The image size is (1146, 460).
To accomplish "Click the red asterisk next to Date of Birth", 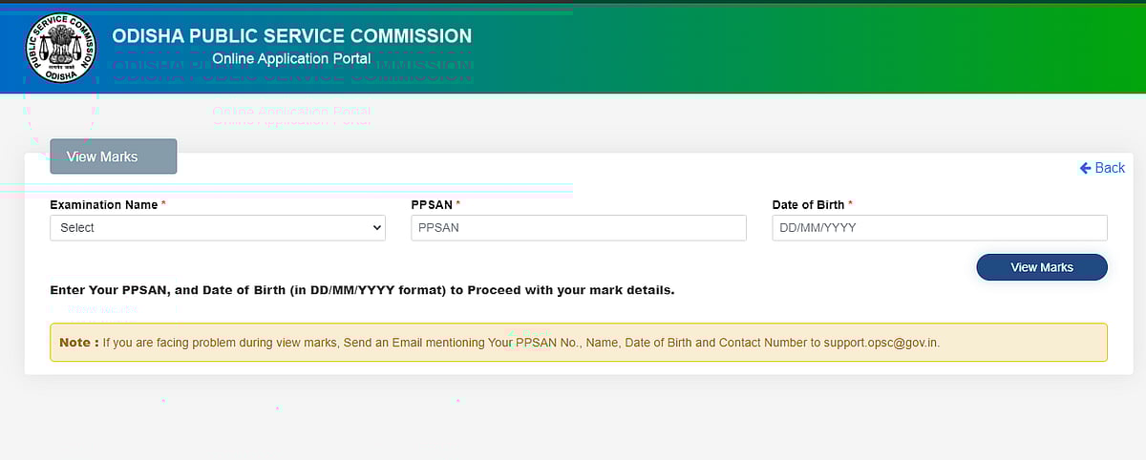I will coord(851,205).
